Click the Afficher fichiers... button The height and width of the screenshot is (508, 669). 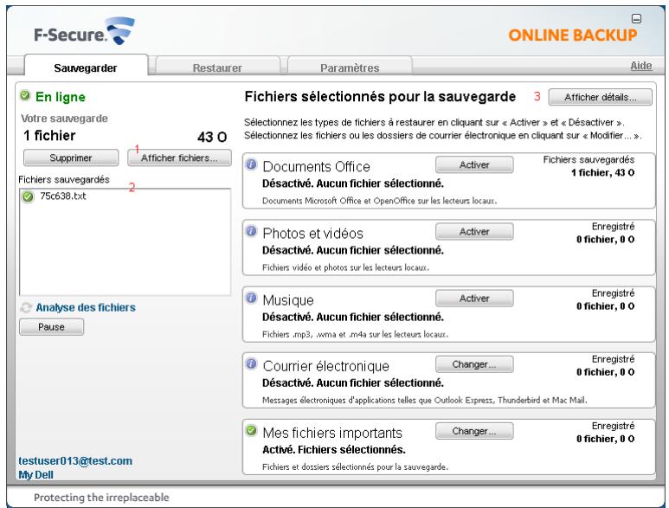coord(180,158)
